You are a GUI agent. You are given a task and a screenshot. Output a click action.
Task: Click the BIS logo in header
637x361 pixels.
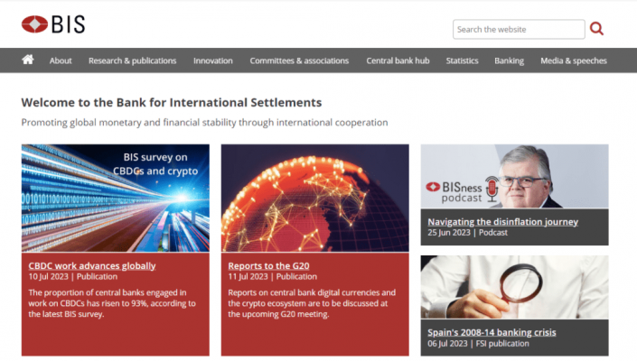point(52,24)
